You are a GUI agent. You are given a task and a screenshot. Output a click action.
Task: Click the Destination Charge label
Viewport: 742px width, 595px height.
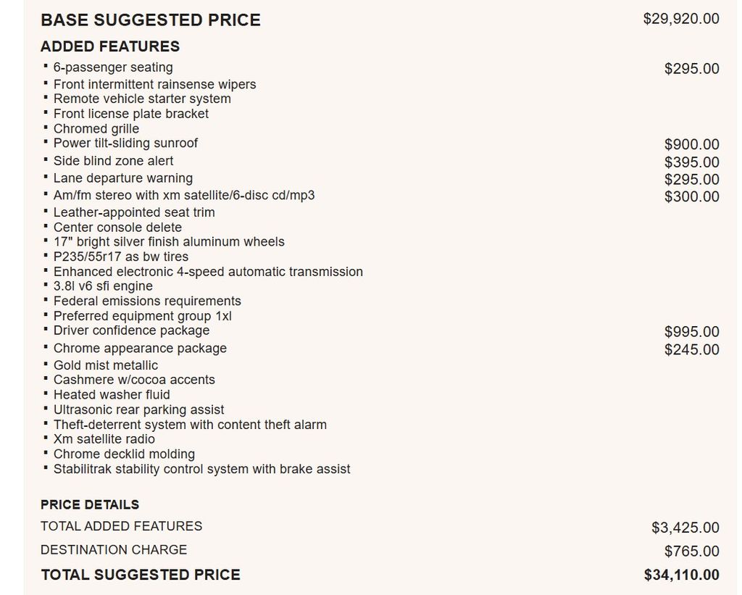pyautogui.click(x=114, y=549)
